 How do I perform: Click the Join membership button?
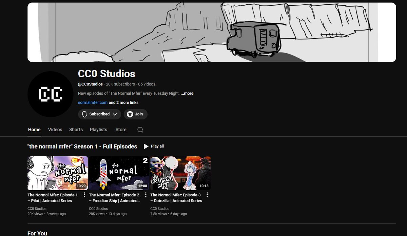coord(136,114)
